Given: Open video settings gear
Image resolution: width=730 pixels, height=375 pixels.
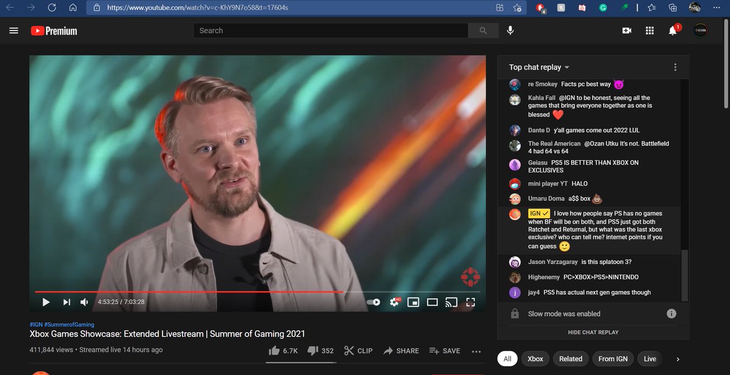Looking at the screenshot, I should 394,302.
